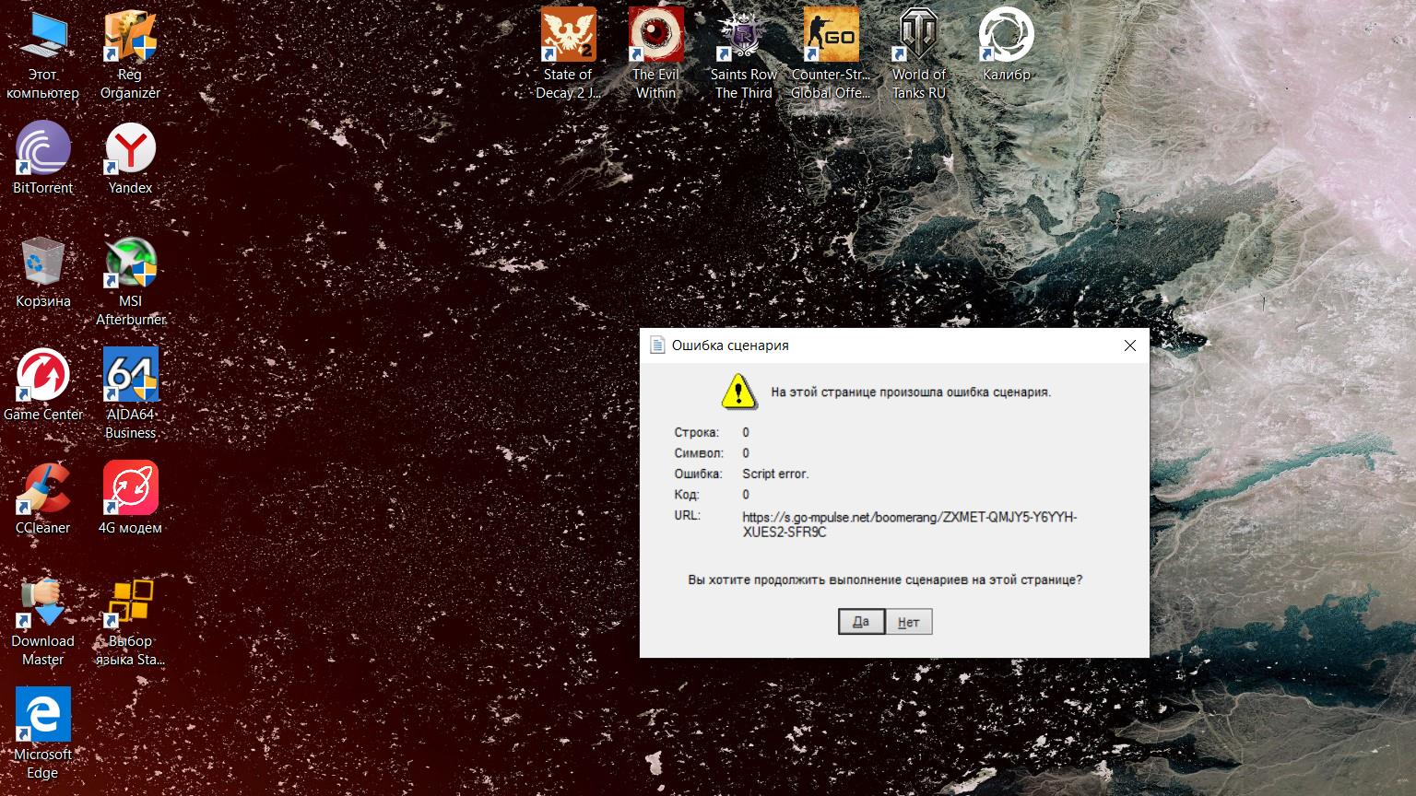Screen dimensions: 1416x796
Task: Close the Ошибка сценария dialog
Action: coord(1129,345)
